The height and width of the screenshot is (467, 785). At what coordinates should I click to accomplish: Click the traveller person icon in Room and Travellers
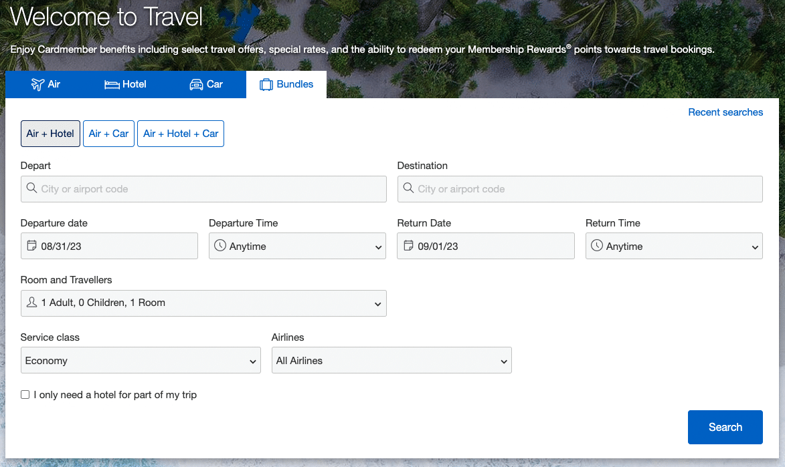31,303
